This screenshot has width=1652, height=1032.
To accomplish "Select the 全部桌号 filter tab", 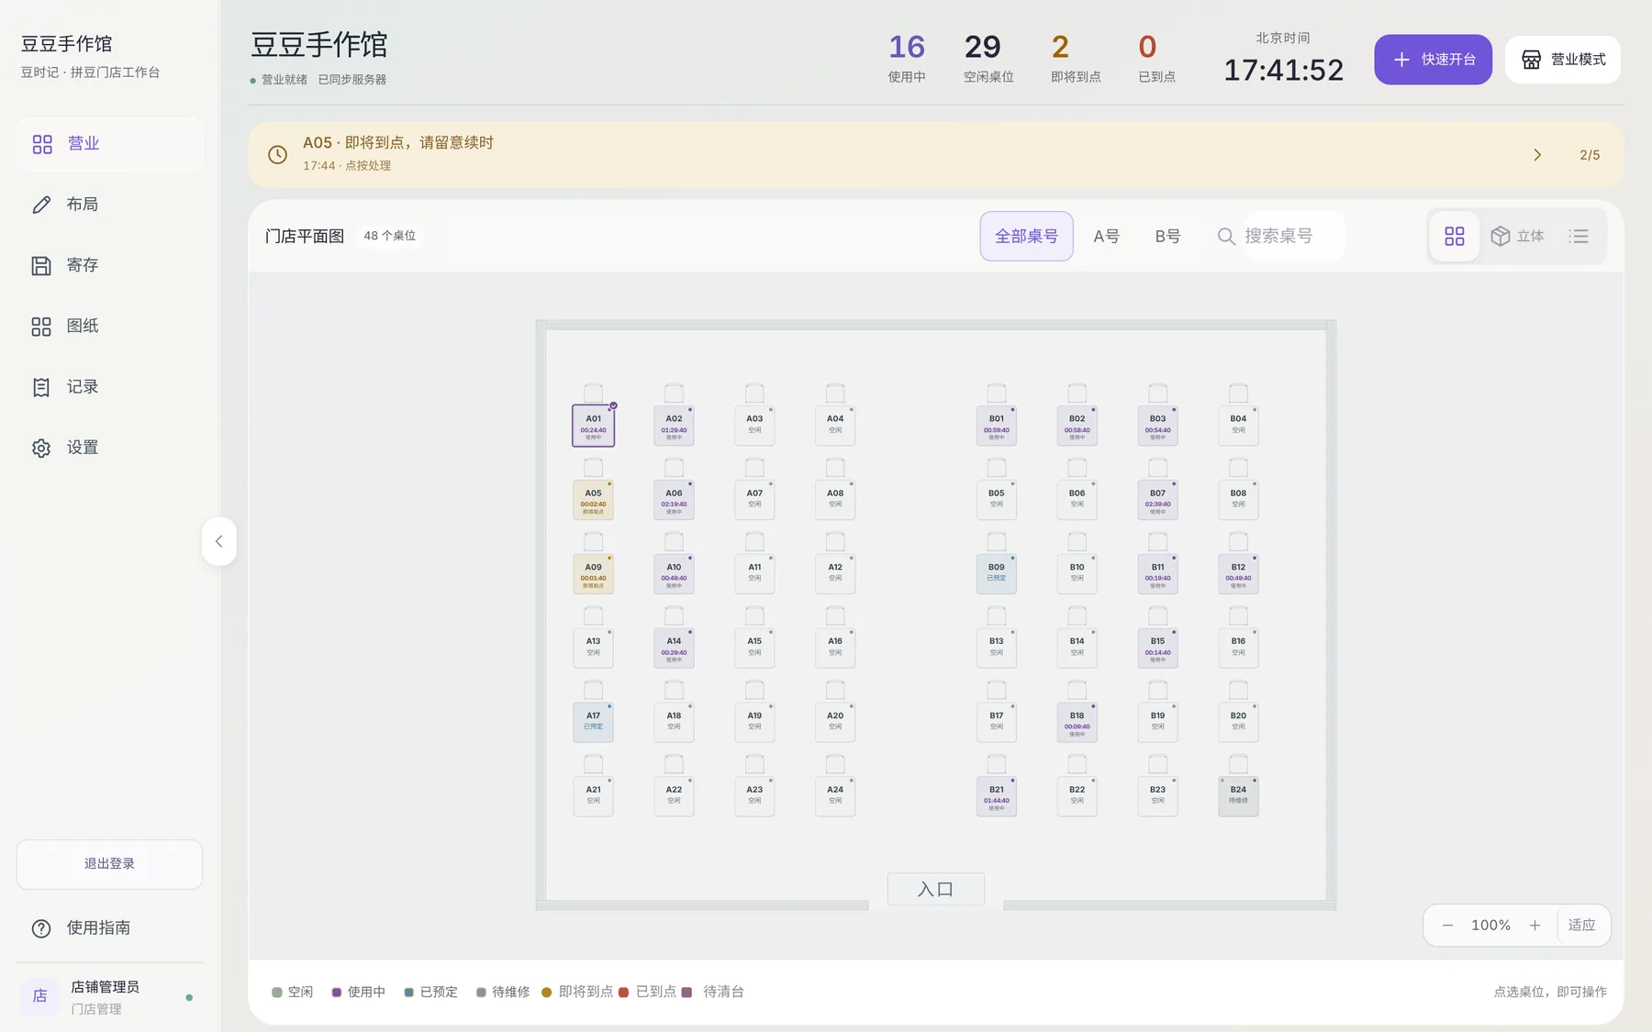I will 1026,237.
